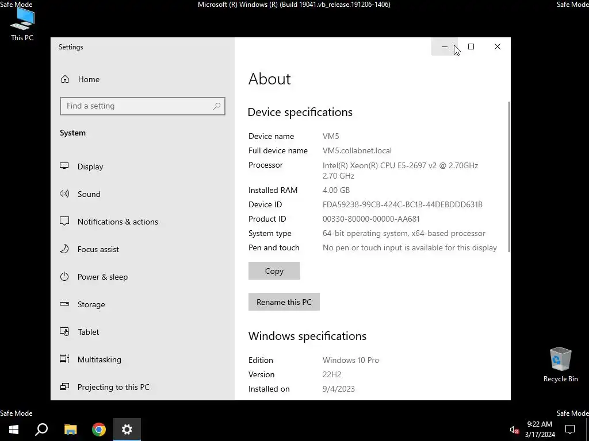This screenshot has width=589, height=441.
Task: Click the Copy device specifications button
Action: coord(274,271)
